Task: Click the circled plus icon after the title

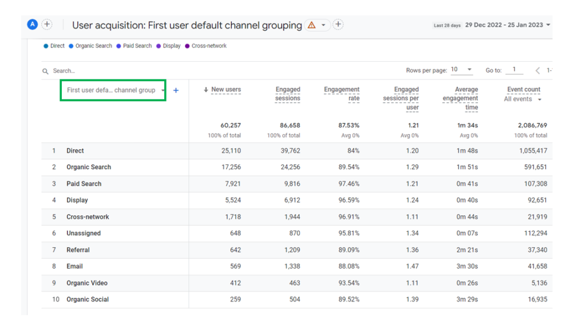Action: (338, 25)
